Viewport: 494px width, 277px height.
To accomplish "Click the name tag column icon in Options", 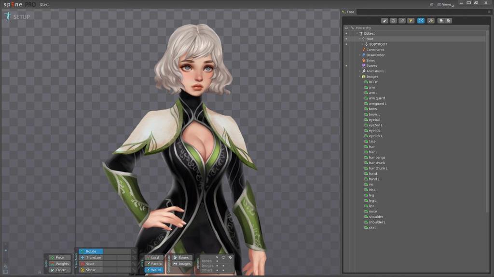I will click(x=230, y=257).
